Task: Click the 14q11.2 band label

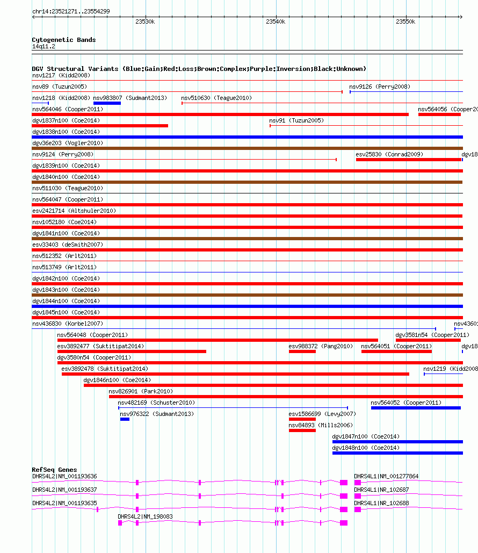Action: click(x=44, y=47)
